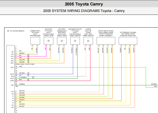Click the "YEL/PNK" wire label on the P2- row
The image size is (158, 113).
[x=22, y=93]
